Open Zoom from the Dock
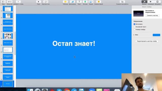162x91 pixels. click(92, 90)
